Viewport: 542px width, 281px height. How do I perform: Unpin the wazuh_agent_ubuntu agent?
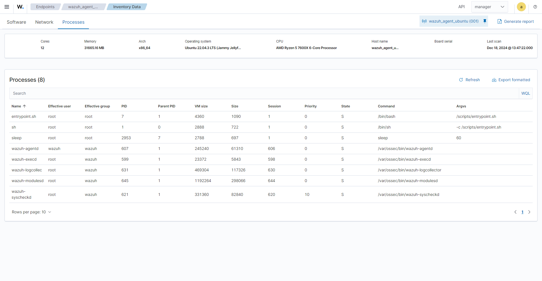click(x=485, y=21)
